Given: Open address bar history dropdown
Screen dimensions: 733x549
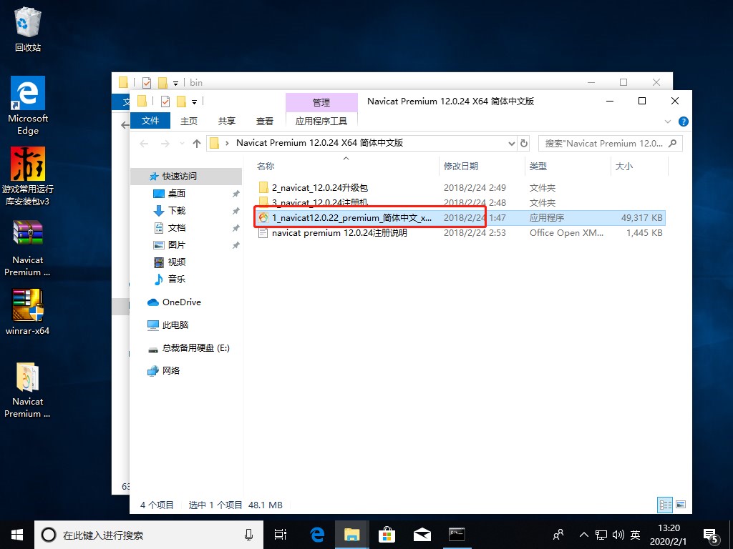Looking at the screenshot, I should click(x=511, y=143).
